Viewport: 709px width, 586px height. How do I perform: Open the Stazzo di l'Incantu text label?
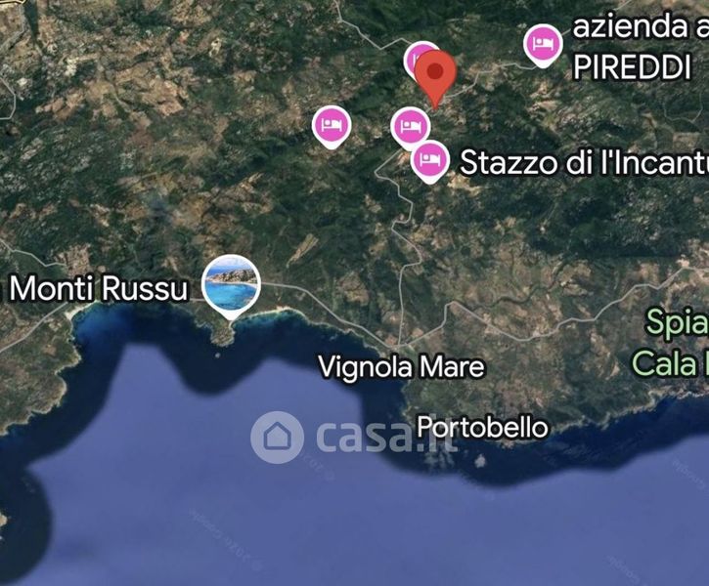tap(584, 162)
